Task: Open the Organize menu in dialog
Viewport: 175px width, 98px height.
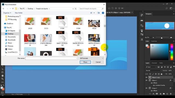Action: [x=7, y=13]
